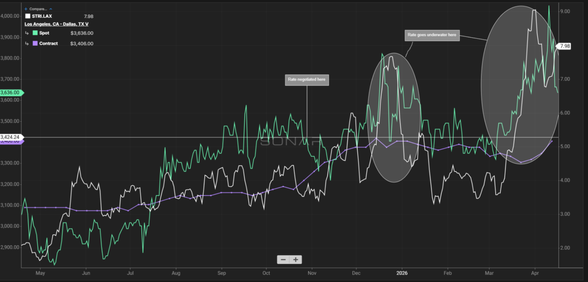The height and width of the screenshot is (282, 588).
Task: Click the arrow icon beside Spot
Action: point(27,33)
